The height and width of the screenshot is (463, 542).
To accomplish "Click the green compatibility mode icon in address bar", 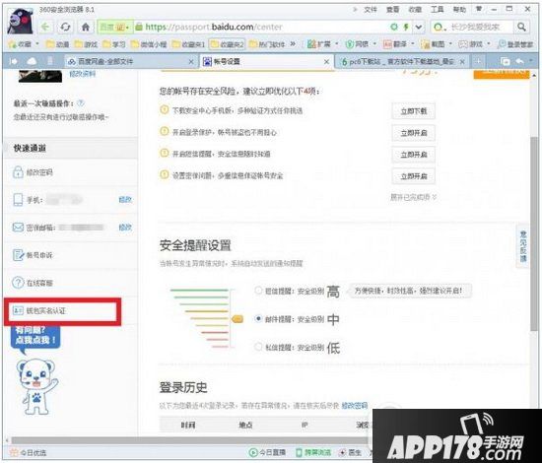I will (x=394, y=27).
